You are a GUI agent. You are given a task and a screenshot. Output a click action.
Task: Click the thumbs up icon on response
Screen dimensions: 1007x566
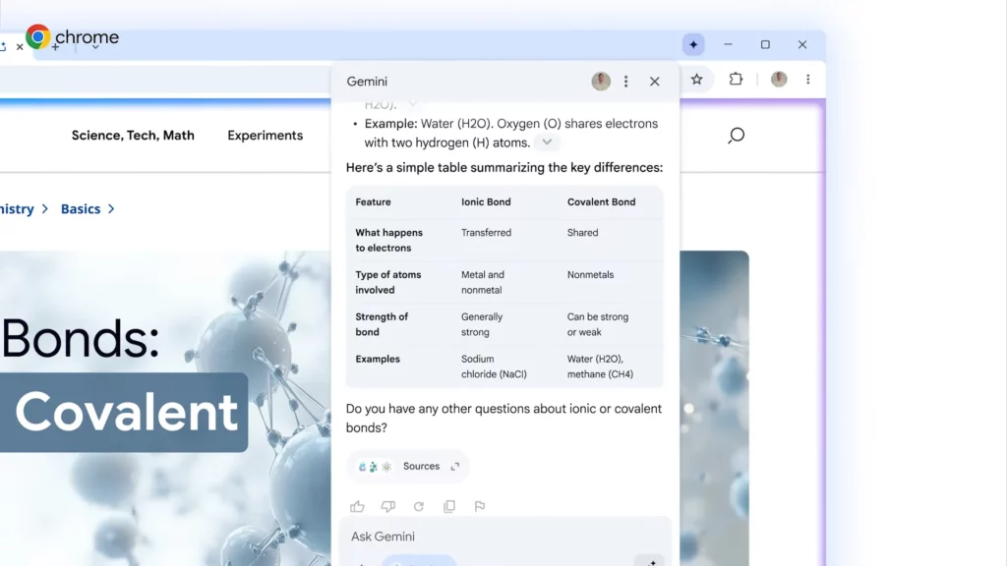(x=357, y=507)
